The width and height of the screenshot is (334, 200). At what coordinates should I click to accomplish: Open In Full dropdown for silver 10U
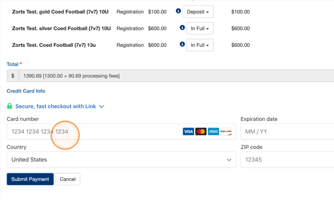coord(200,28)
